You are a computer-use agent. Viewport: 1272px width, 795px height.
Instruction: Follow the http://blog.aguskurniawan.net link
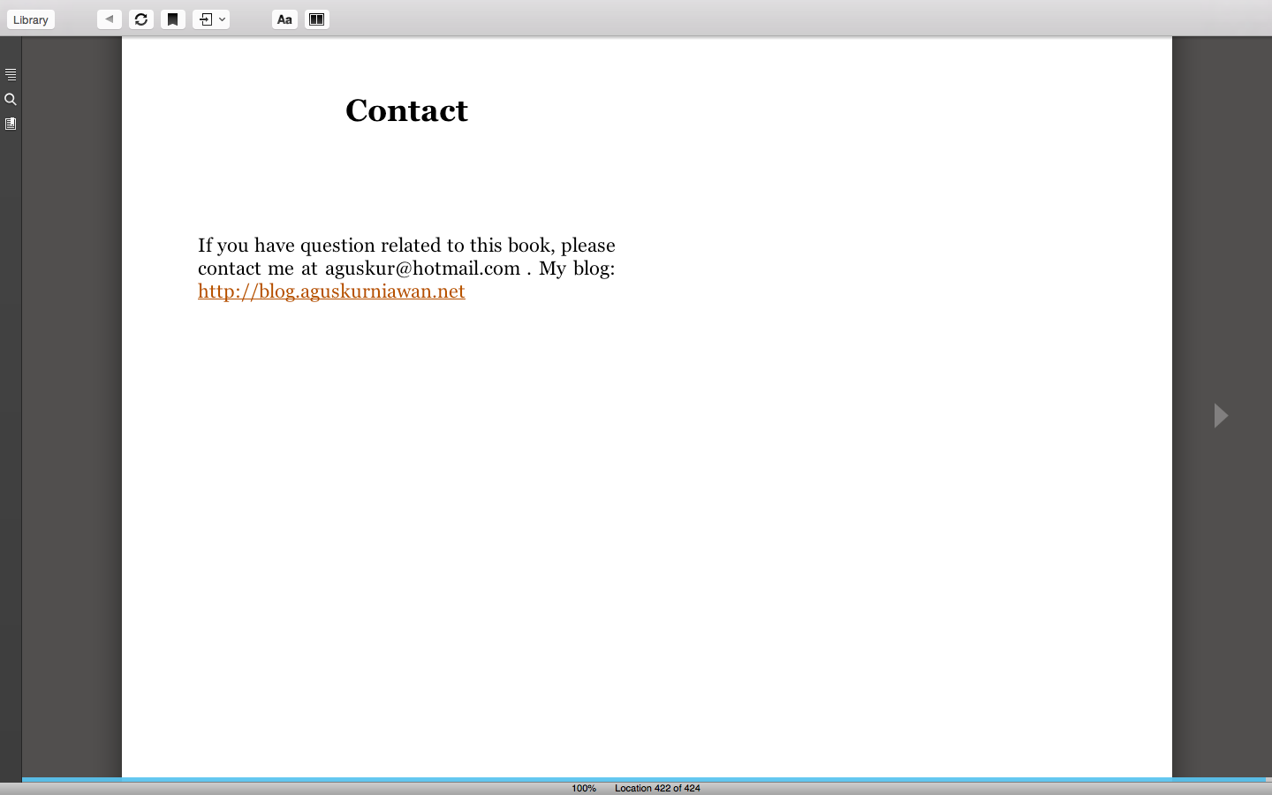tap(331, 291)
